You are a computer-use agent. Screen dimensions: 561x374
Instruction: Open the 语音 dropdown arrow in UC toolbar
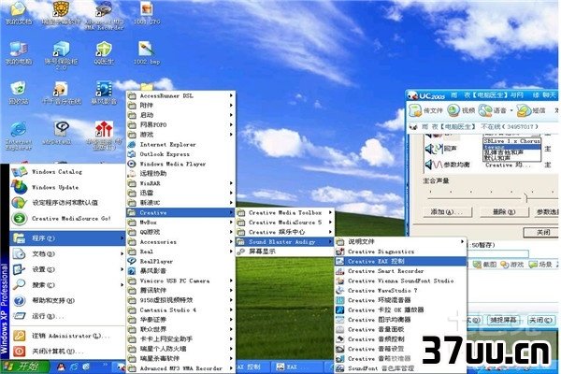511,110
